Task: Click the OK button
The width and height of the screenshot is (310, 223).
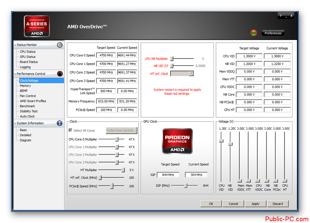Action: pos(211,204)
